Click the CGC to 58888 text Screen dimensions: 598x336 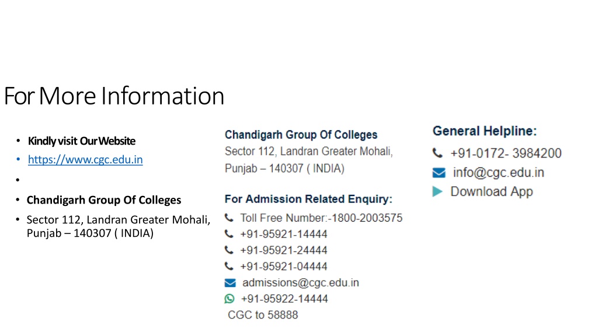click(x=263, y=315)
